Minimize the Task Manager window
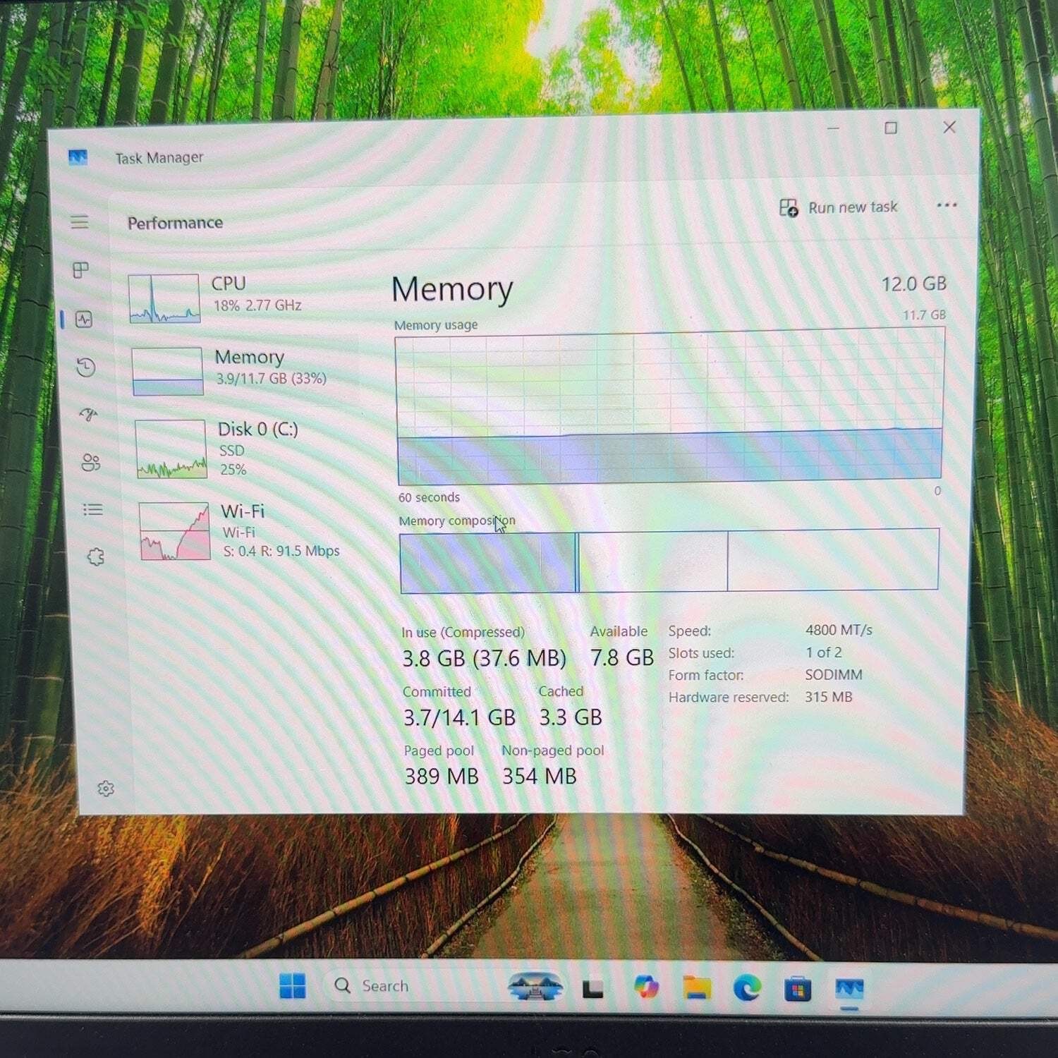 point(833,128)
